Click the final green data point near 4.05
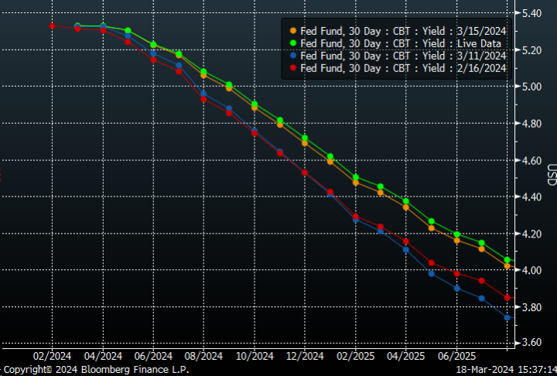This screenshot has height=376, width=557. tap(507, 260)
